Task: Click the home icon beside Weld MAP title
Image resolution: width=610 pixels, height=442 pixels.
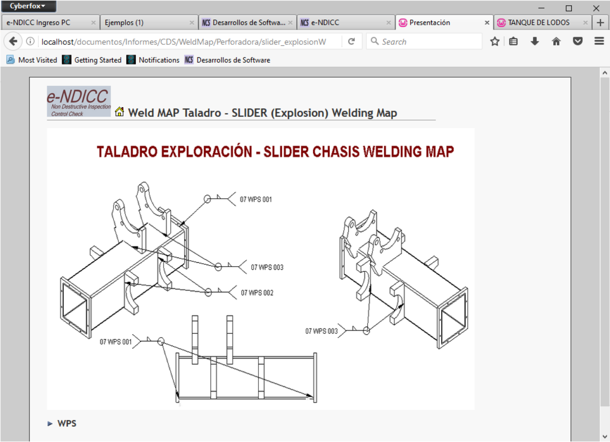Action: pos(120,113)
